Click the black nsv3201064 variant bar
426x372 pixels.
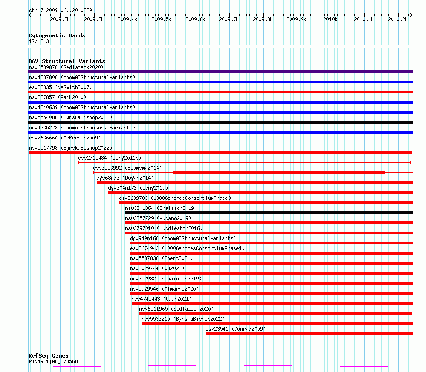pyautogui.click(x=269, y=213)
